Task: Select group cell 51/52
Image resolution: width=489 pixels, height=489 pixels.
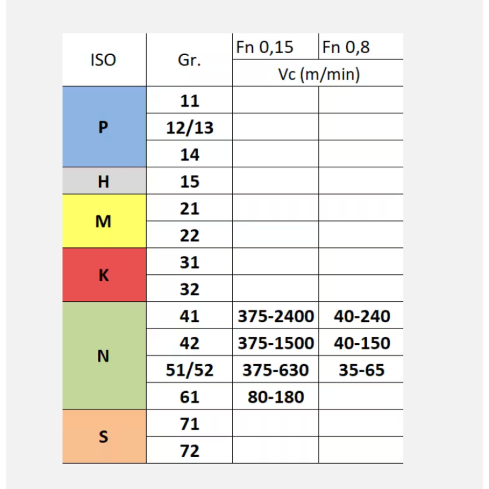Action: click(190, 370)
